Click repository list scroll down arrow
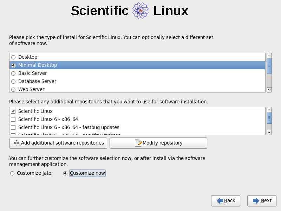 pyautogui.click(x=269, y=133)
